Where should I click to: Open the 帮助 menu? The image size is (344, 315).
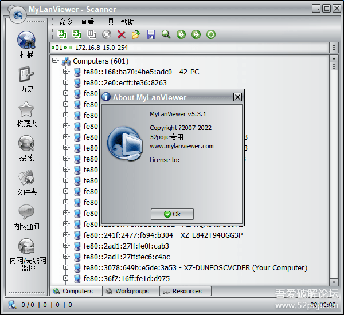coord(127,22)
